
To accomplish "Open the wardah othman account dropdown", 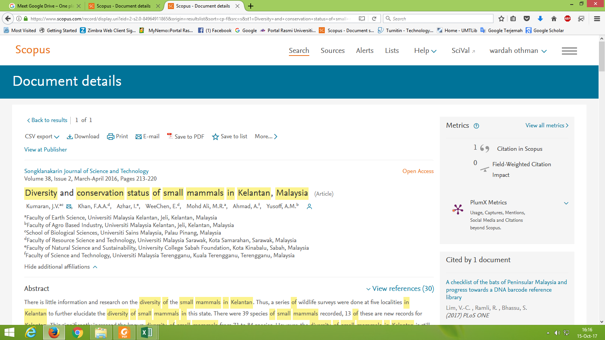I will (518, 51).
